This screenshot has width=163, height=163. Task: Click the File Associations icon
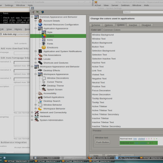coord(40,55)
